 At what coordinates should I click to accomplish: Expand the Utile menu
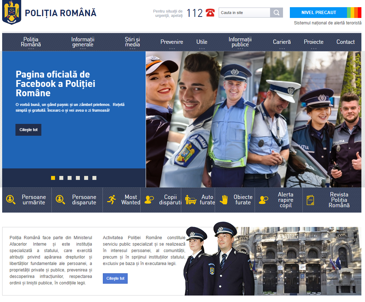[x=202, y=42]
